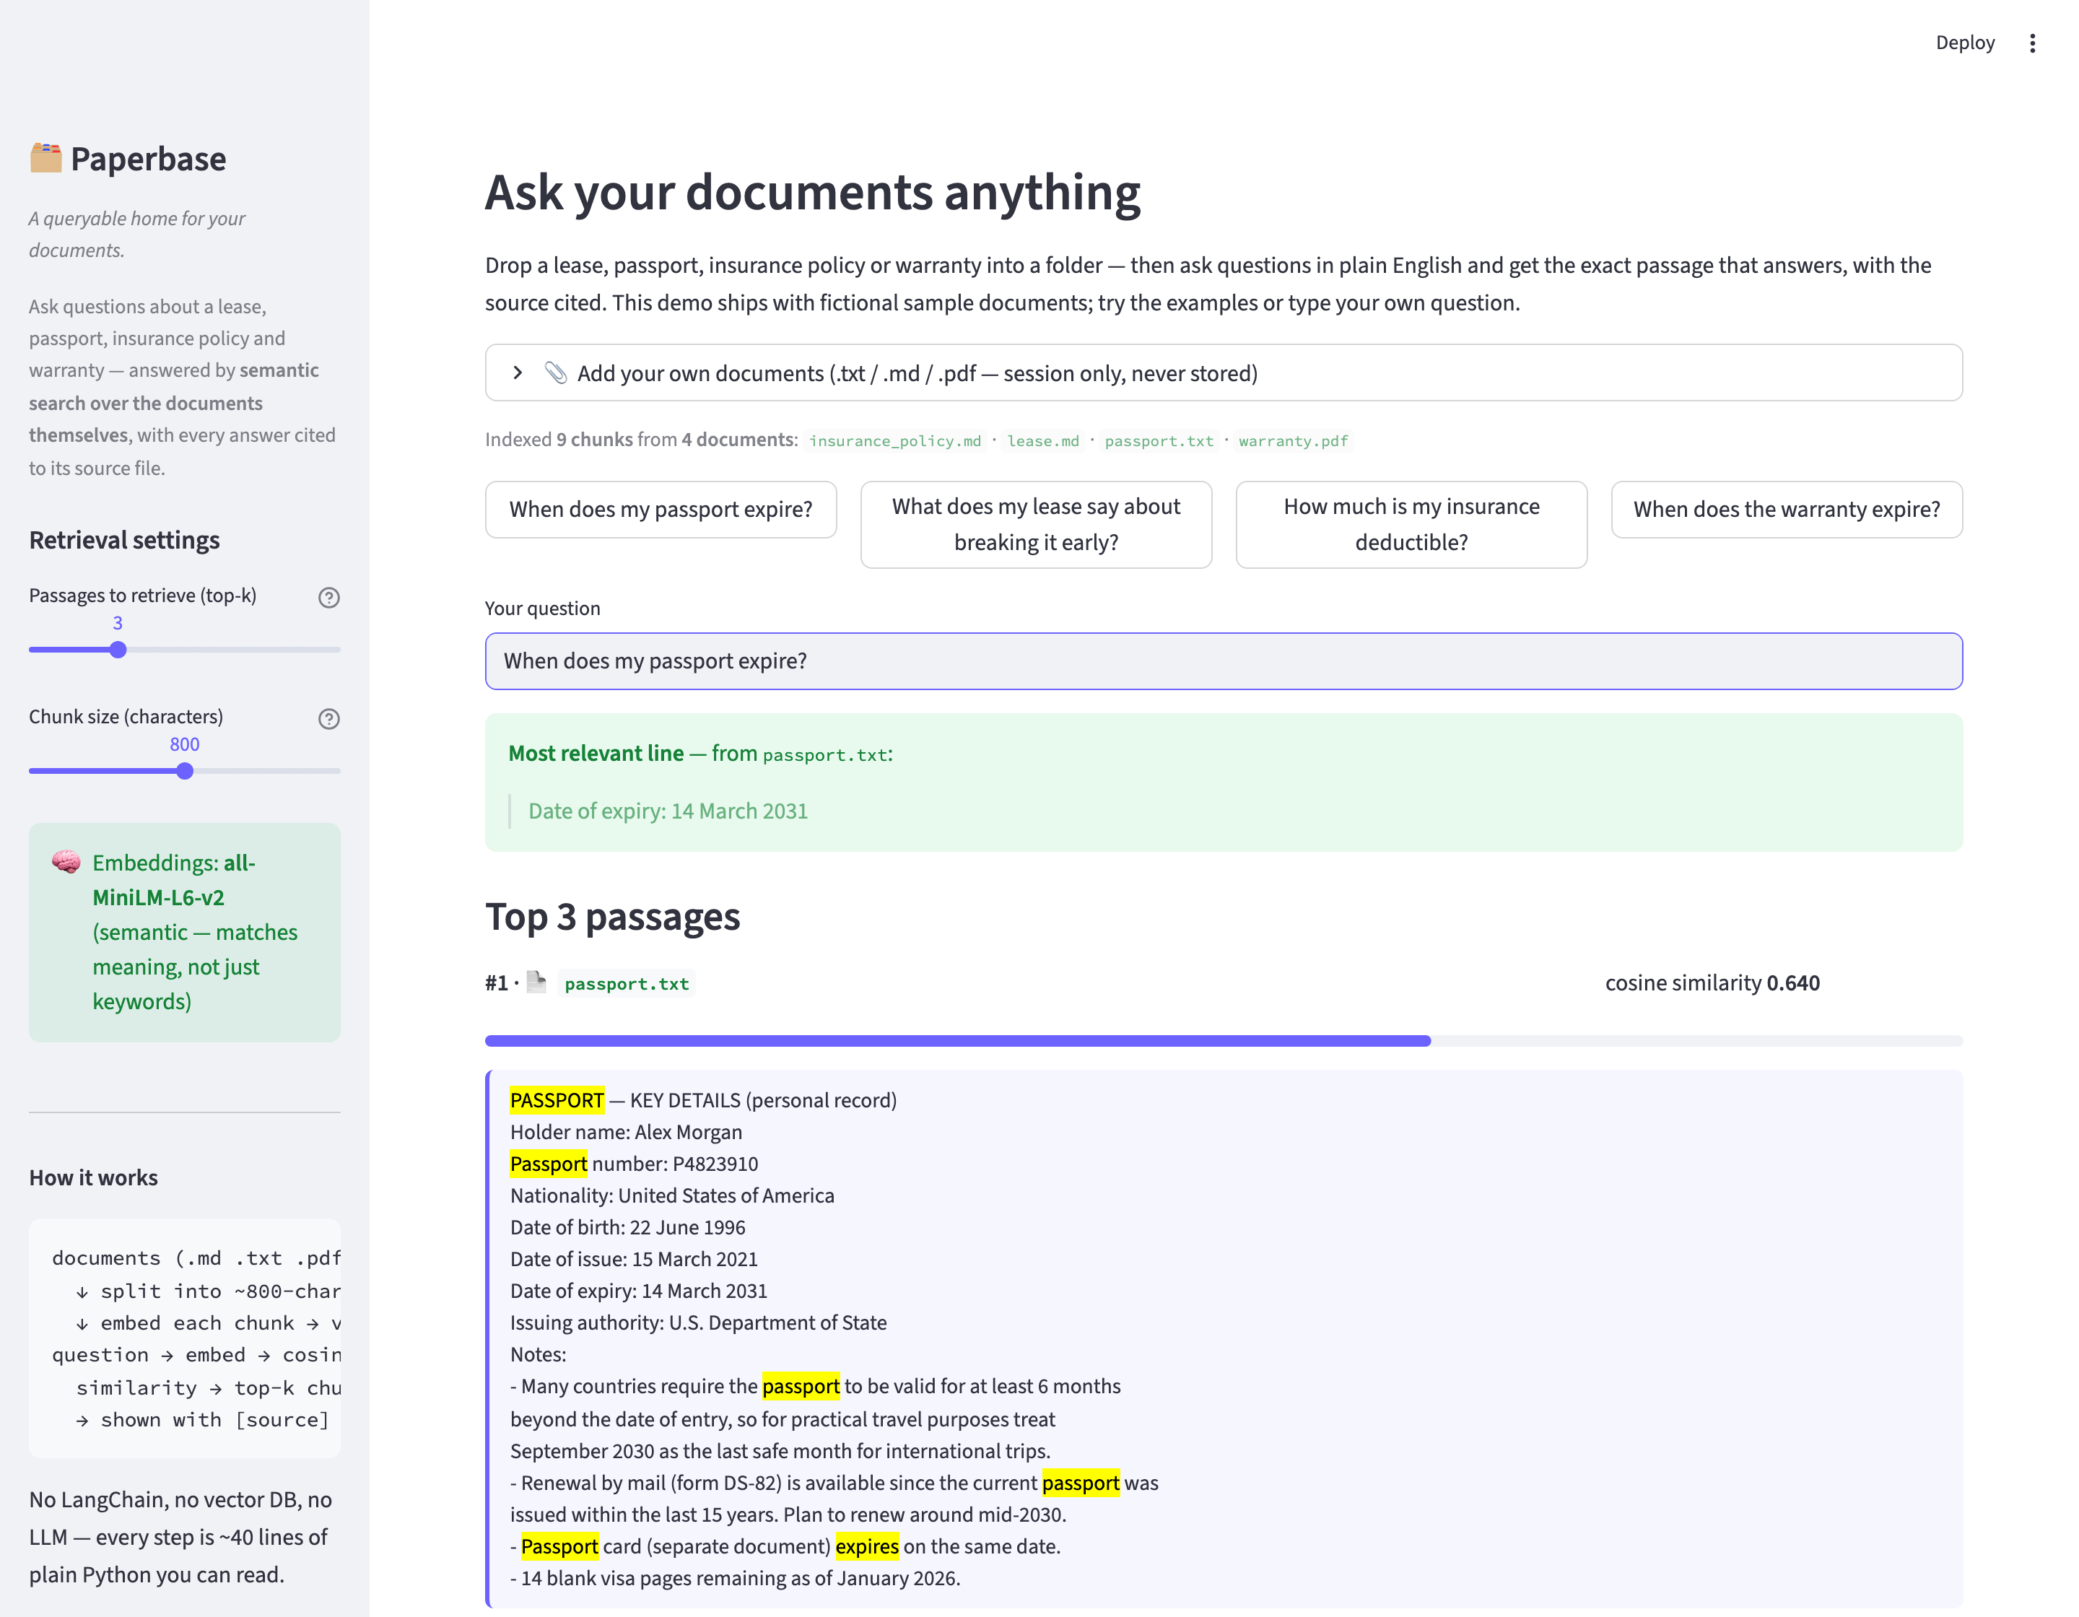This screenshot has height=1617, width=2079.
Task: Click the Retrieval settings heading
Action: pyautogui.click(x=125, y=541)
